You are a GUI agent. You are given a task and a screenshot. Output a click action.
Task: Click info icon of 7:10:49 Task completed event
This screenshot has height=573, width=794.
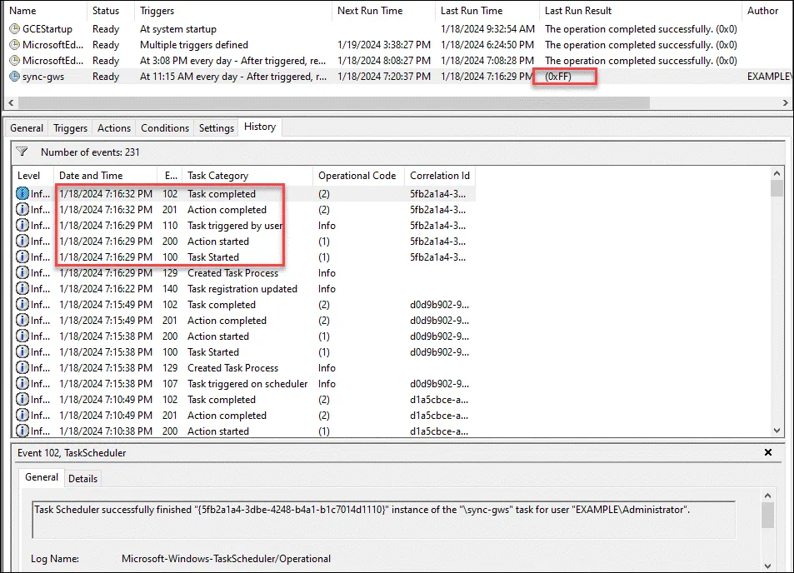22,400
